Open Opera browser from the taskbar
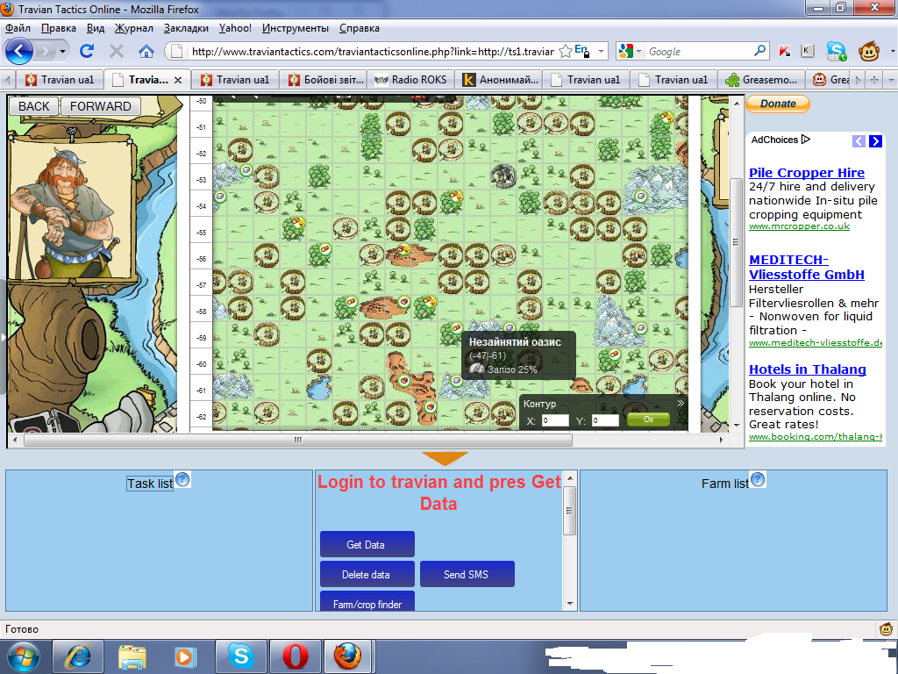The height and width of the screenshot is (674, 898). coord(296,656)
